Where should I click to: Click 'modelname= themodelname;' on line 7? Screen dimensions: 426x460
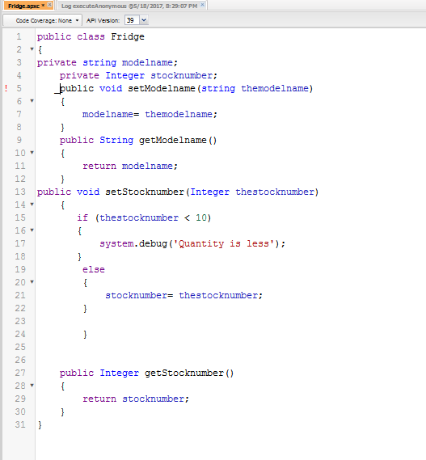click(150, 114)
